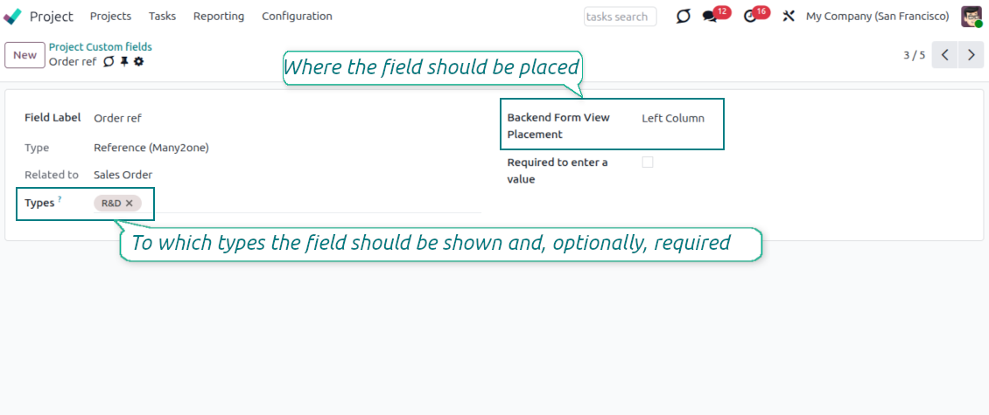The image size is (989, 415).
Task: Open the conversations icon with 12 badge
Action: pos(710,17)
